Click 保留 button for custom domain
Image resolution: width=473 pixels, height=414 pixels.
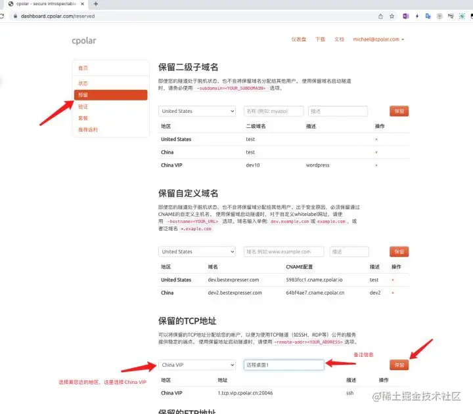coord(399,252)
